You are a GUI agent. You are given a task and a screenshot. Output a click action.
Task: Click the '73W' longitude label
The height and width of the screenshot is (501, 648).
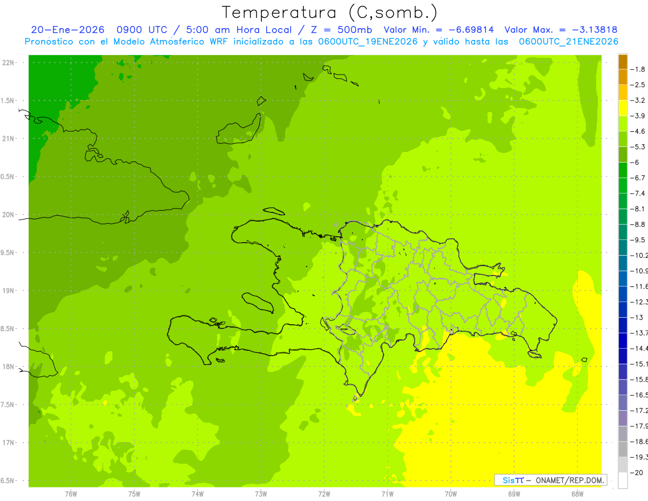(261, 493)
